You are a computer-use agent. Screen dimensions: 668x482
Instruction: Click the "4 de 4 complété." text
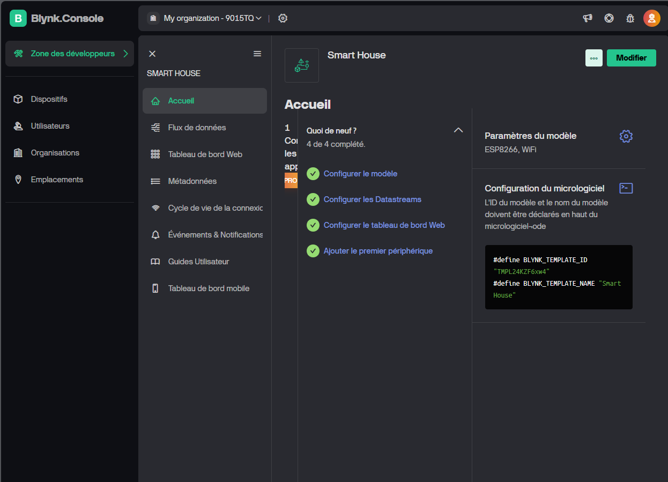point(336,144)
